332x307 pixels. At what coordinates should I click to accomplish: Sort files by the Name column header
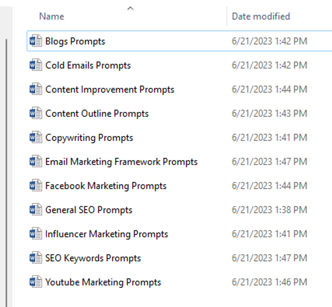52,17
